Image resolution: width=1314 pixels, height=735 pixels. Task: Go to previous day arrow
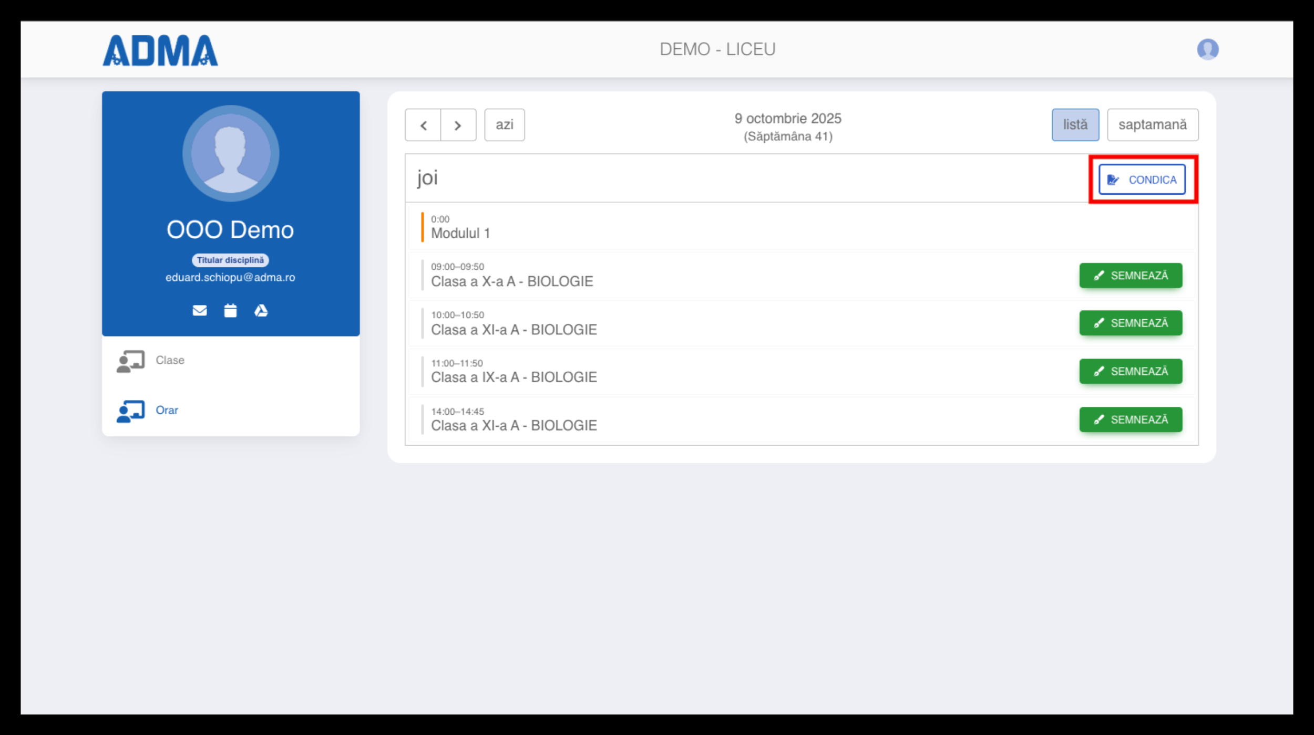[x=423, y=125]
